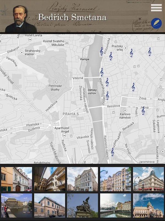Tap the blue quill feather icon
The width and height of the screenshot is (165, 221).
(x=157, y=23)
